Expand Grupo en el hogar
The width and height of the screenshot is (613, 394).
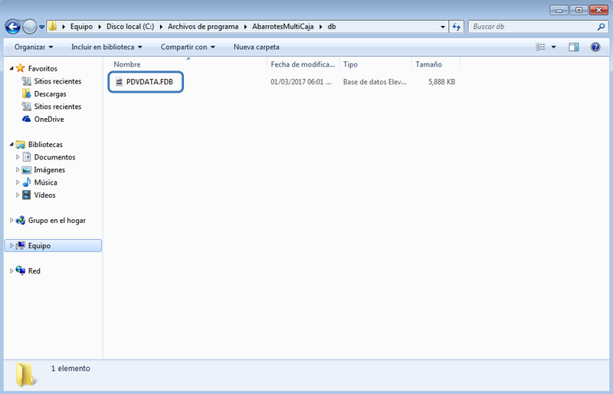click(x=11, y=220)
